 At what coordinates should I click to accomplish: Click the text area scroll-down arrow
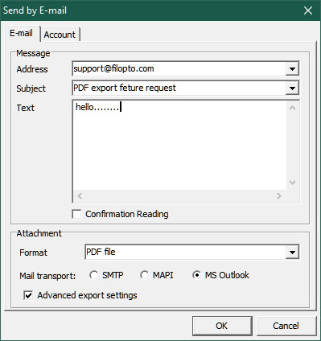[x=293, y=183]
